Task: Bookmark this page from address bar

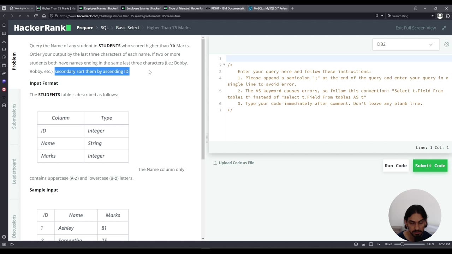Action: coord(377,16)
